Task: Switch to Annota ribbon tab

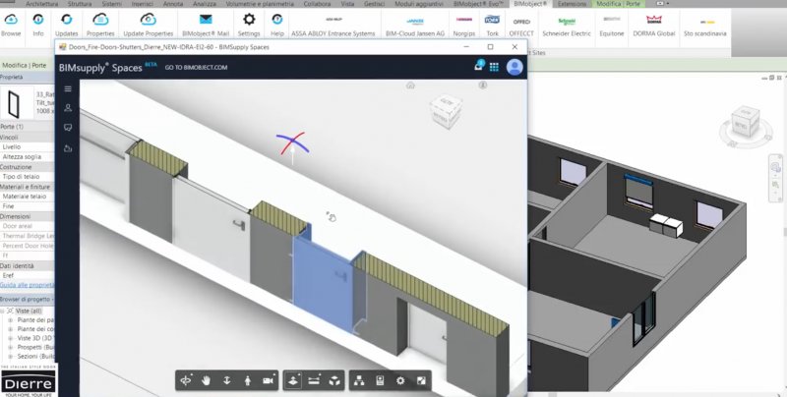Action: 173,4
